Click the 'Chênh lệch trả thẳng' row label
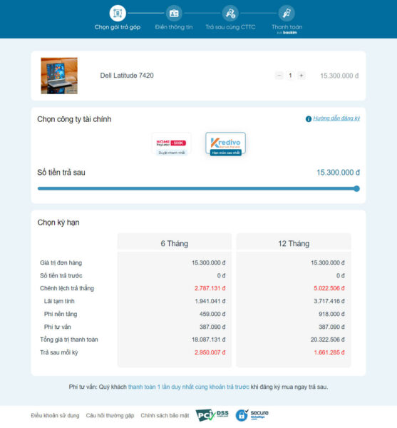Screen dimensions: 397x428 pyautogui.click(x=67, y=288)
